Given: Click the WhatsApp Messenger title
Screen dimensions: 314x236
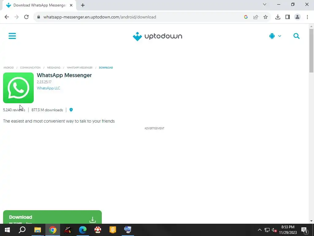Looking at the screenshot, I should [64, 75].
